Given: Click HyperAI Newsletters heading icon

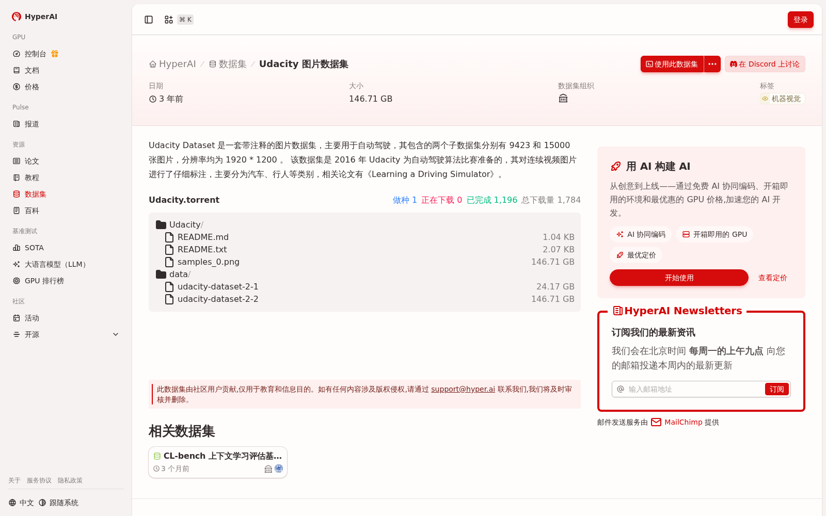Looking at the screenshot, I should [617, 311].
